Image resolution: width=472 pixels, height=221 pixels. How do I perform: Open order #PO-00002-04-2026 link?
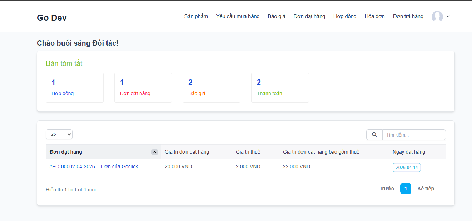[94, 167]
